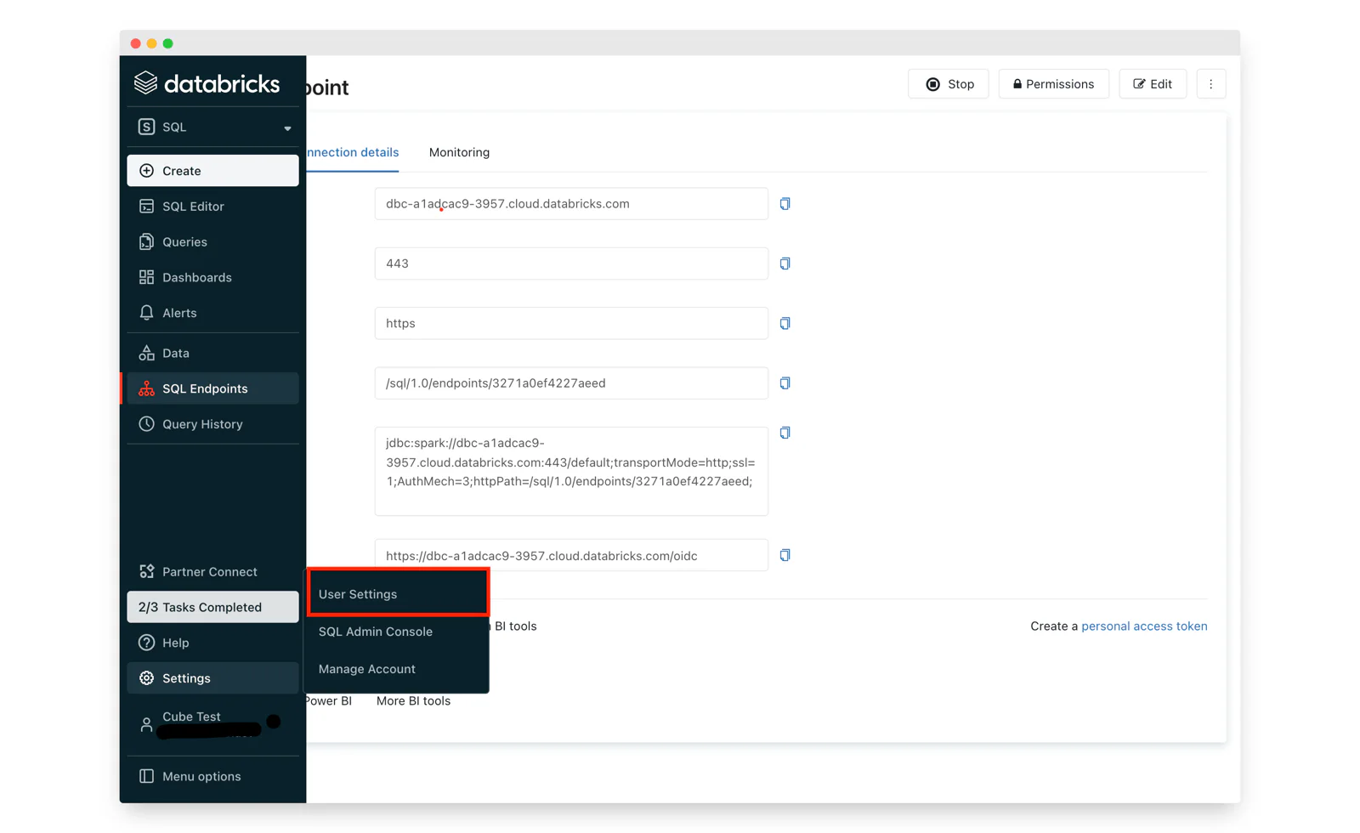
Task: Click the Settings gear icon
Action: tap(146, 678)
